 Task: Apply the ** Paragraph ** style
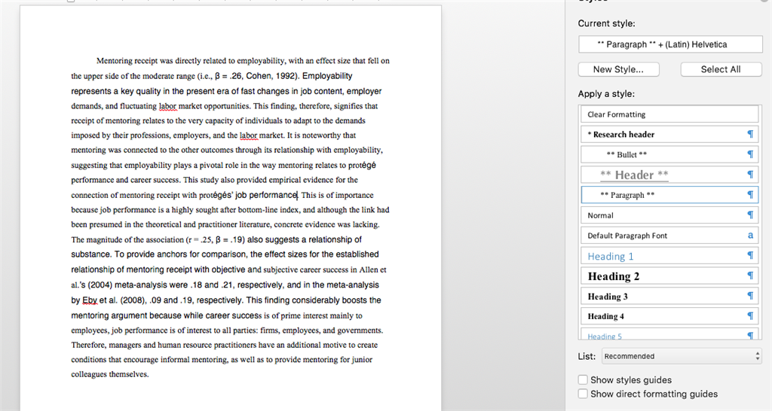tap(669, 195)
